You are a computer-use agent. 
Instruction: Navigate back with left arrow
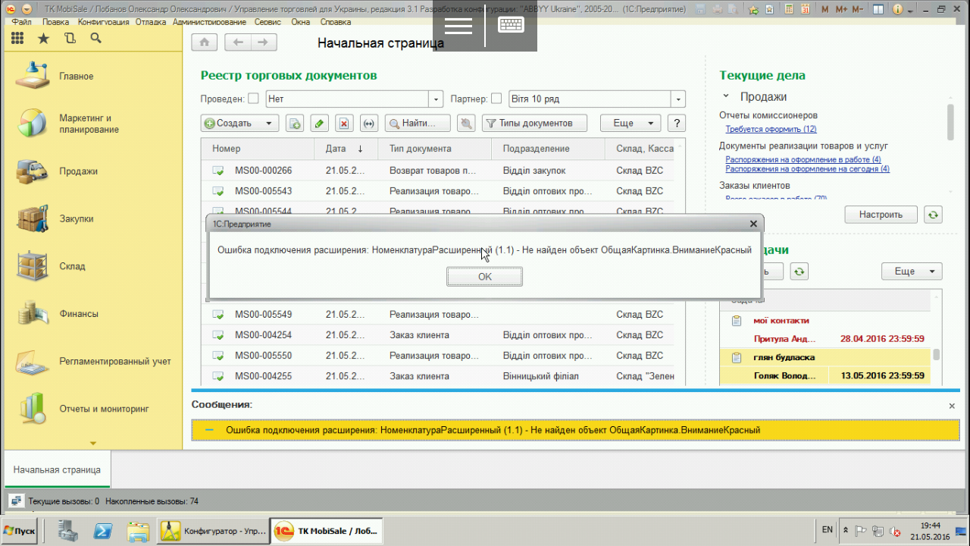(x=238, y=42)
